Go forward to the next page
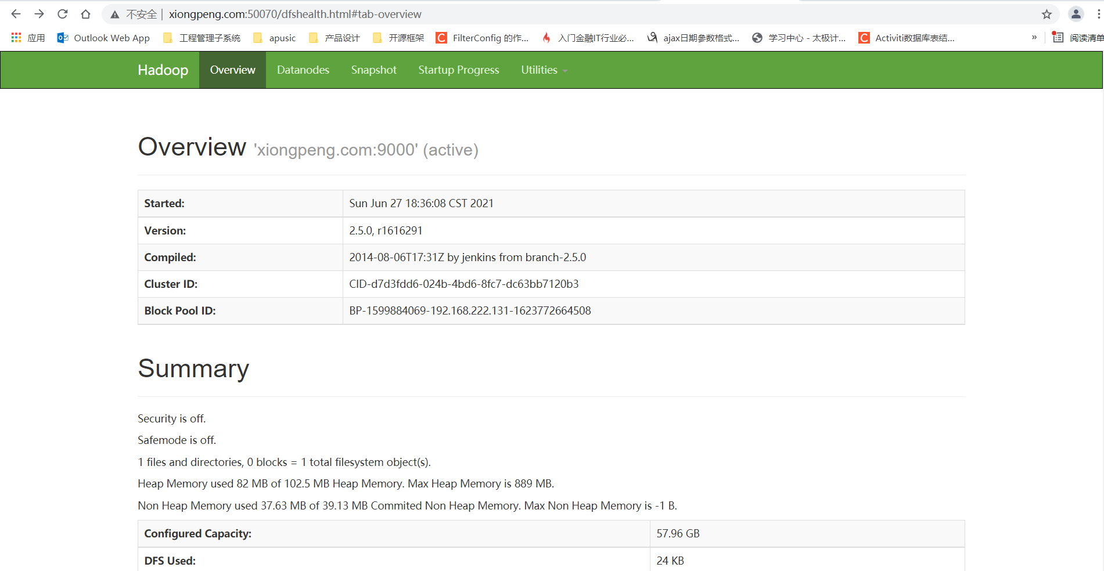 39,14
